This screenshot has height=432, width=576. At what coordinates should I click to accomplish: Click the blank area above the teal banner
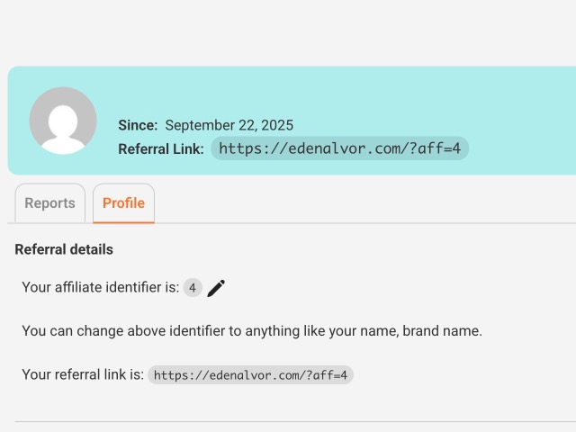click(288, 31)
